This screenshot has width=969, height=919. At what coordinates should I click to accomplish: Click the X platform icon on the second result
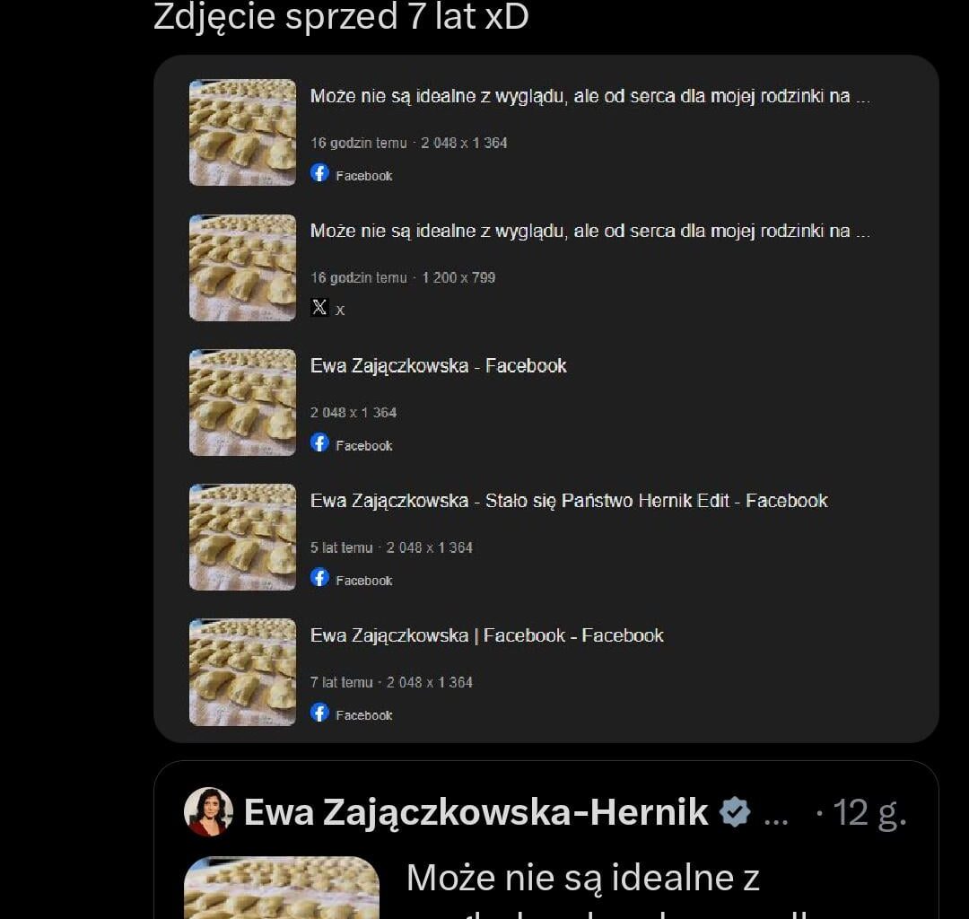(319, 307)
